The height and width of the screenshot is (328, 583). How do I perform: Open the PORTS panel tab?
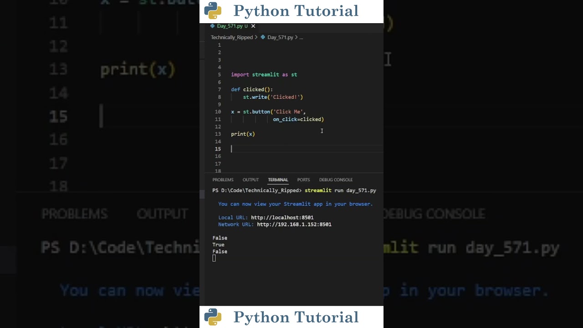(x=303, y=179)
